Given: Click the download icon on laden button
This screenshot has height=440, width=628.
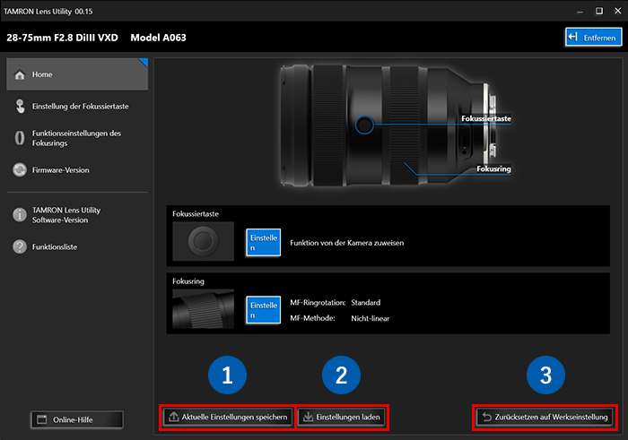Looking at the screenshot, I should point(308,417).
